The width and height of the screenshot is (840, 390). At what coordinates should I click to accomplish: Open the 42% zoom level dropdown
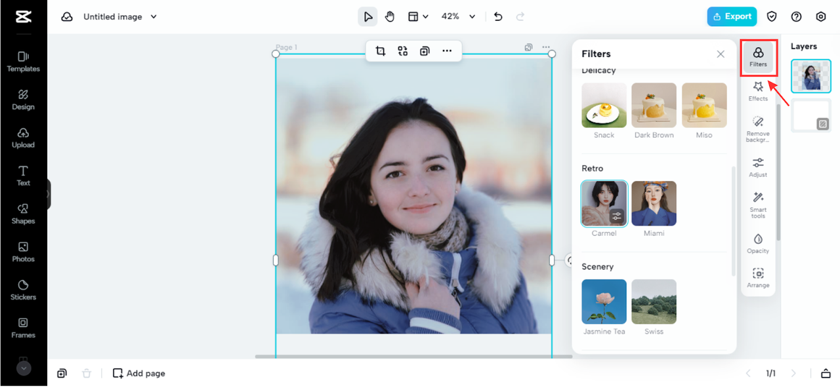pos(458,16)
